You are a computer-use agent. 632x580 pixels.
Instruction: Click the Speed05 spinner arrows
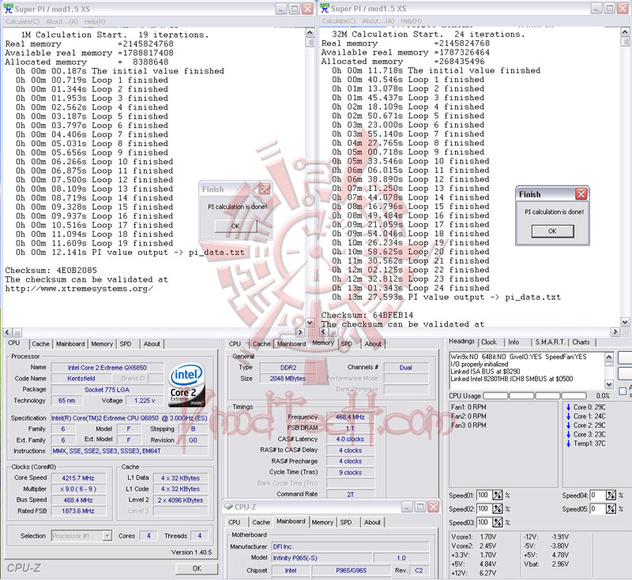(611, 509)
